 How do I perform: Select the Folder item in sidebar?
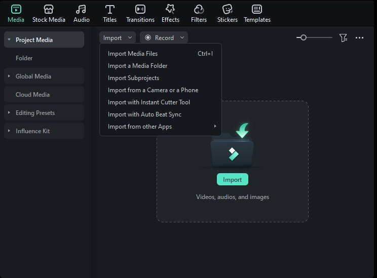[44, 58]
